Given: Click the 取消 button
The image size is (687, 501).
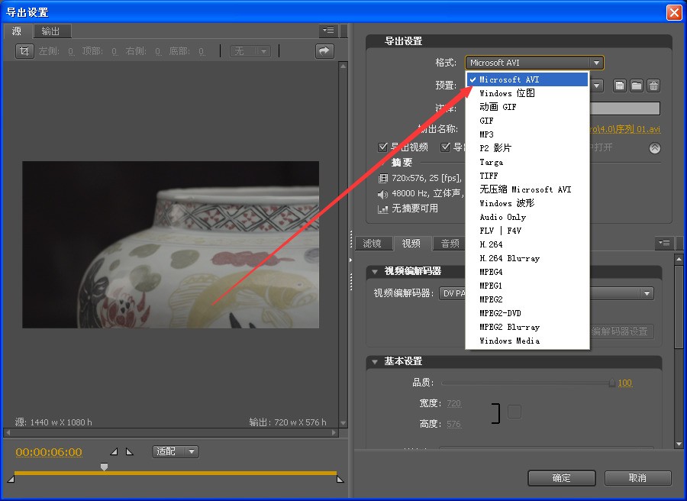Looking at the screenshot, I should click(x=637, y=478).
